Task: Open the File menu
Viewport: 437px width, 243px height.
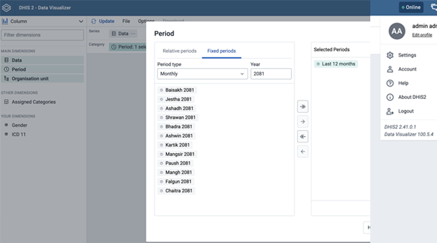Action: 126,21
